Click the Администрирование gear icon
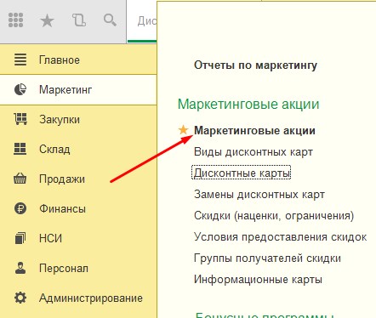Viewport: 376px width, 318px height. pos(20,298)
